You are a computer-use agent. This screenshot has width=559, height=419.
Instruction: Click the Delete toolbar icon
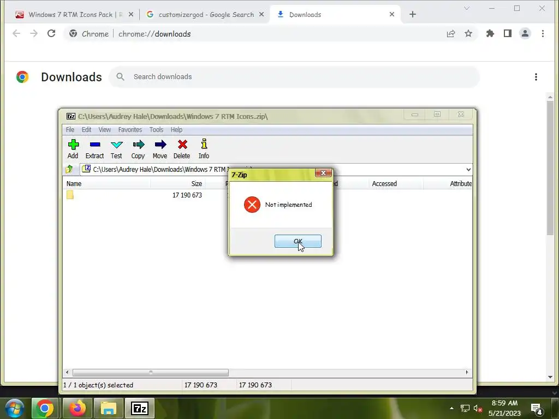pyautogui.click(x=182, y=148)
